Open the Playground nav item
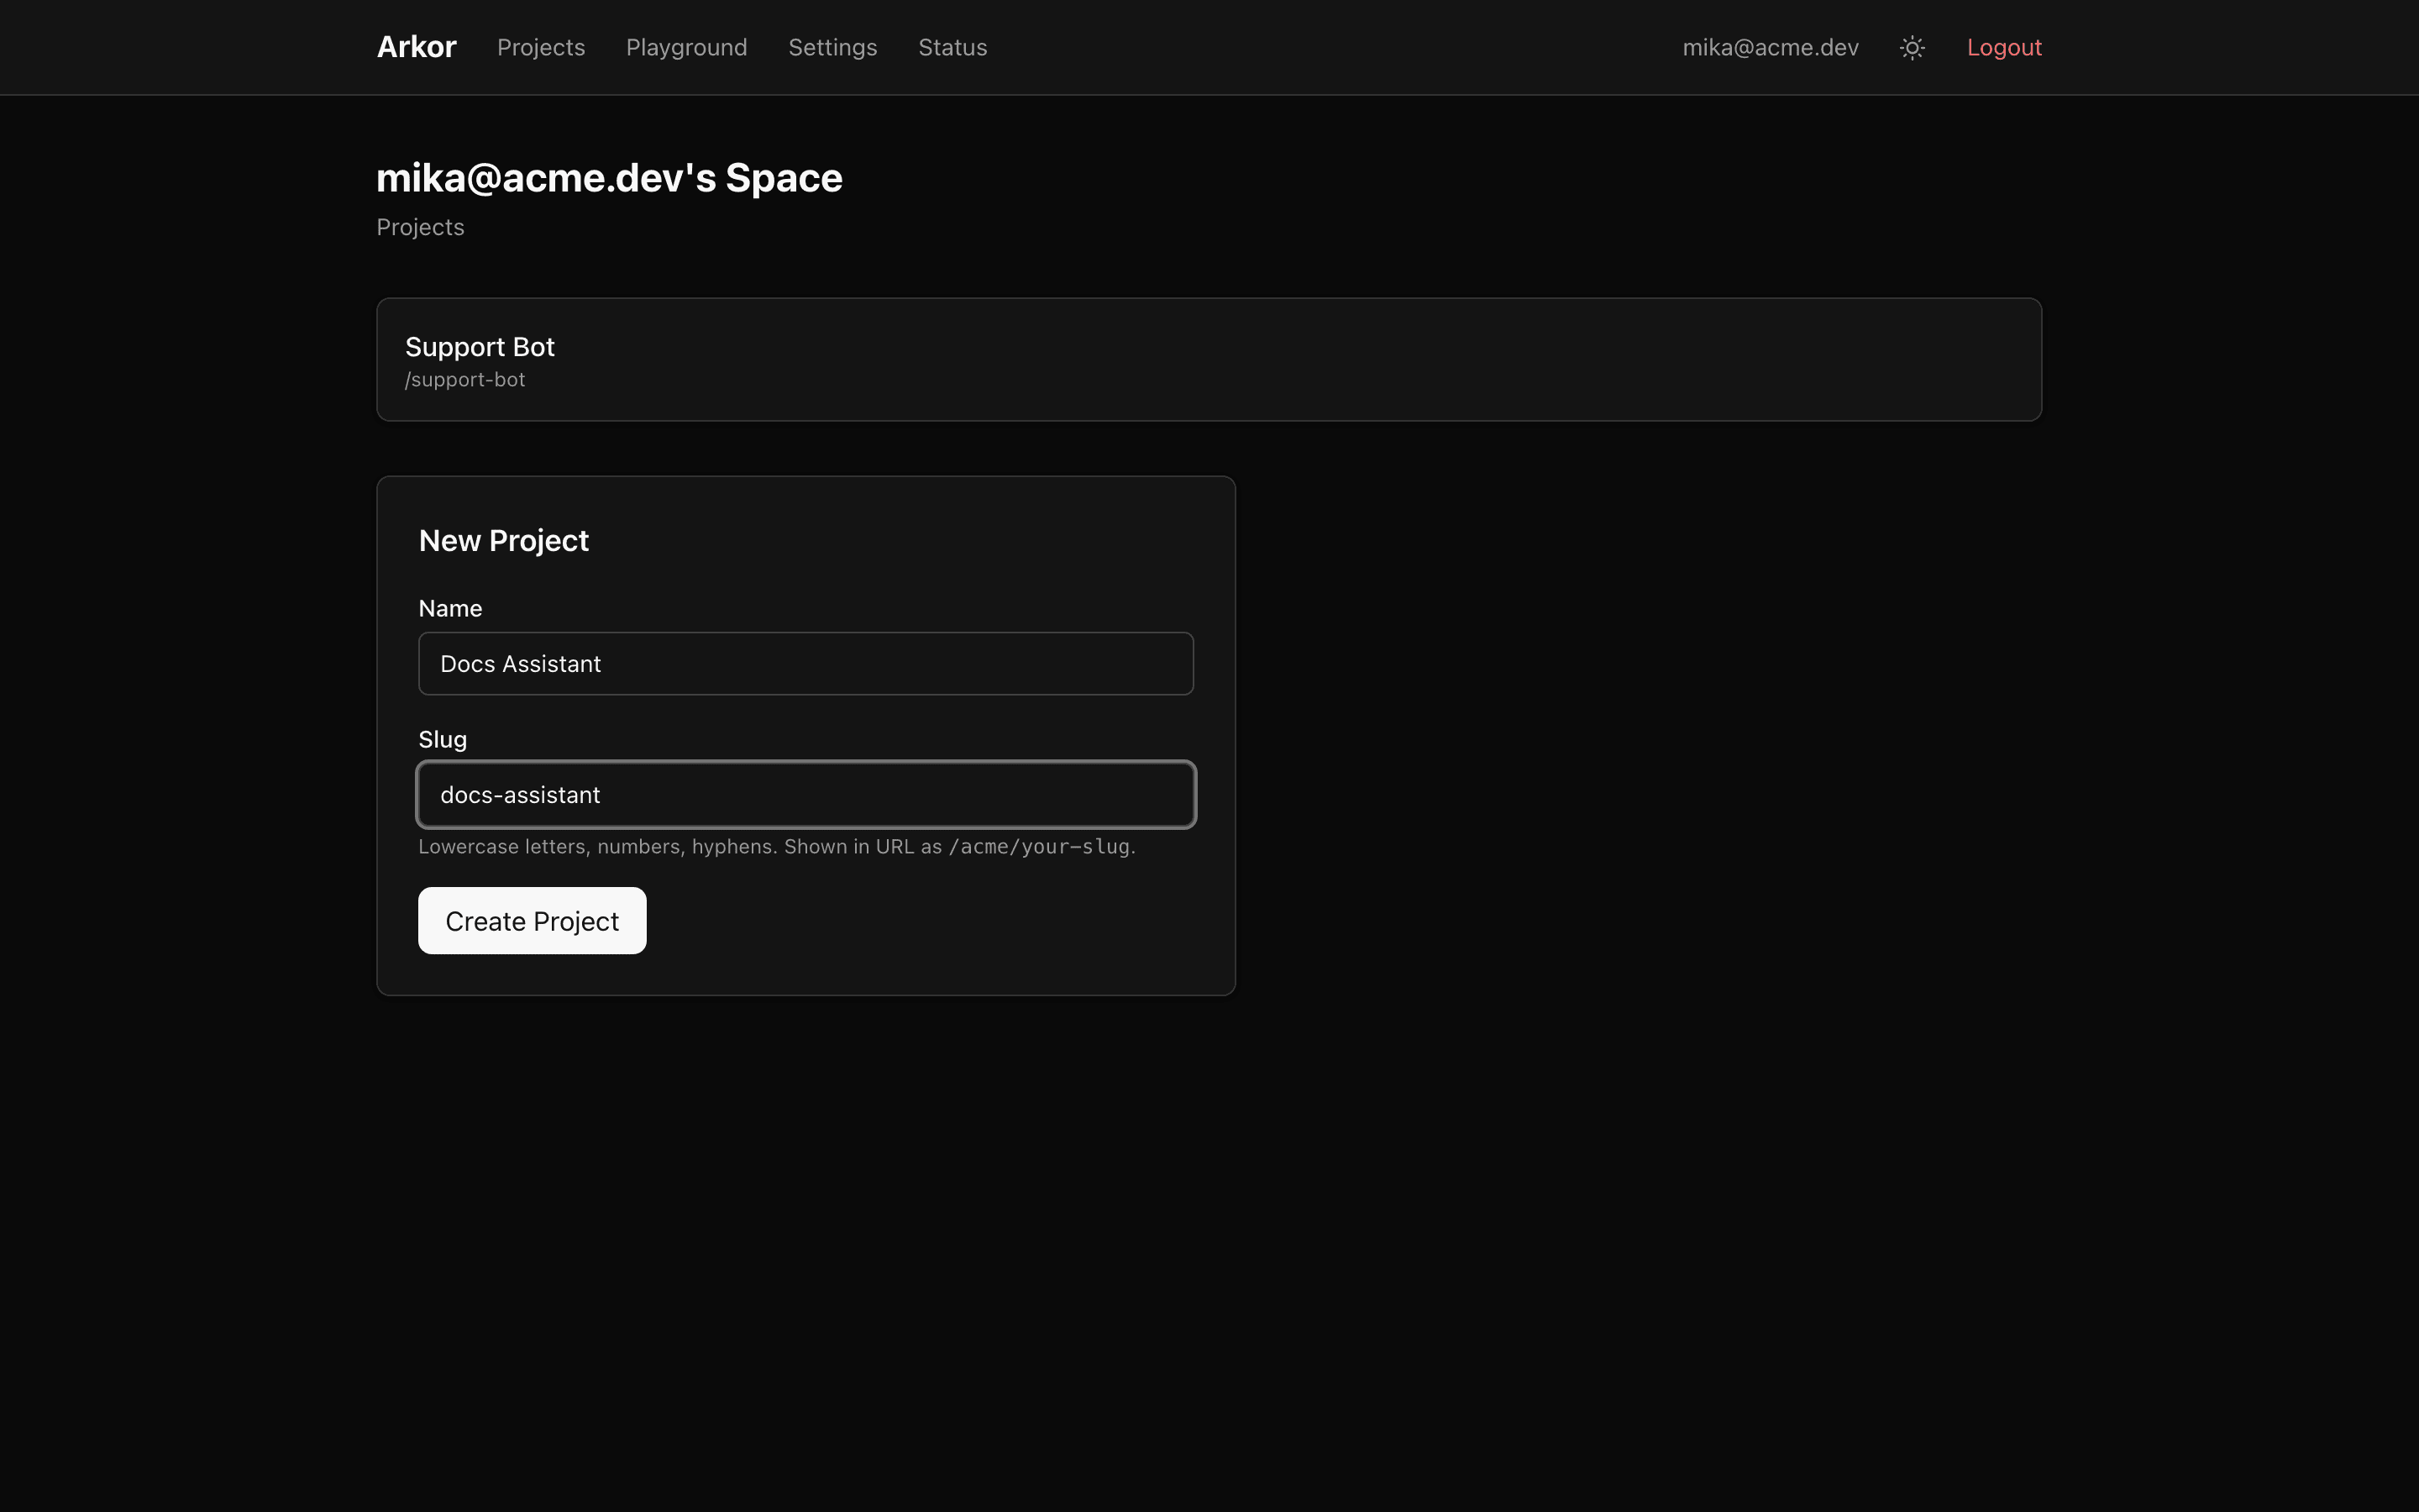This screenshot has width=2419, height=1512. click(x=685, y=47)
